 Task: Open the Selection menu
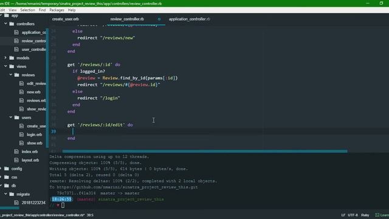click(27, 10)
